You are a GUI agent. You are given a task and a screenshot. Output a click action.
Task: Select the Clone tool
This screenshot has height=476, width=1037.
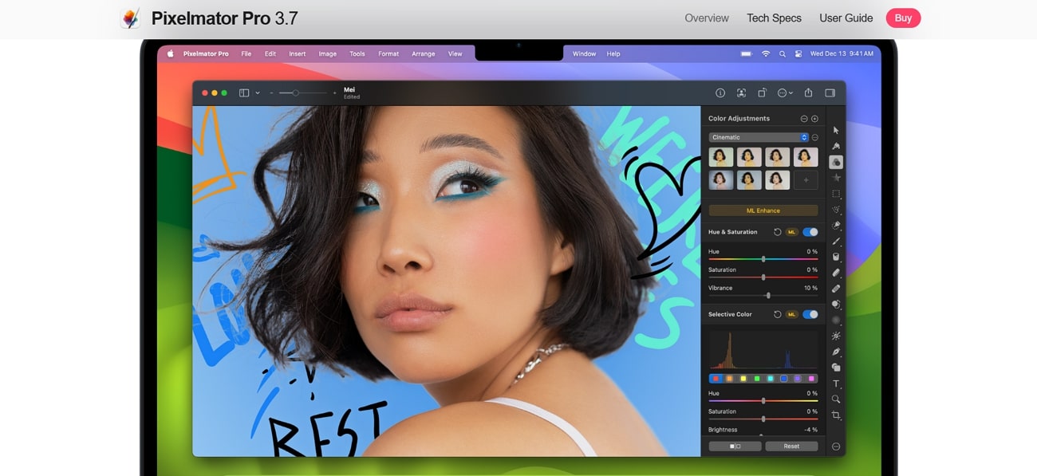pos(836,305)
